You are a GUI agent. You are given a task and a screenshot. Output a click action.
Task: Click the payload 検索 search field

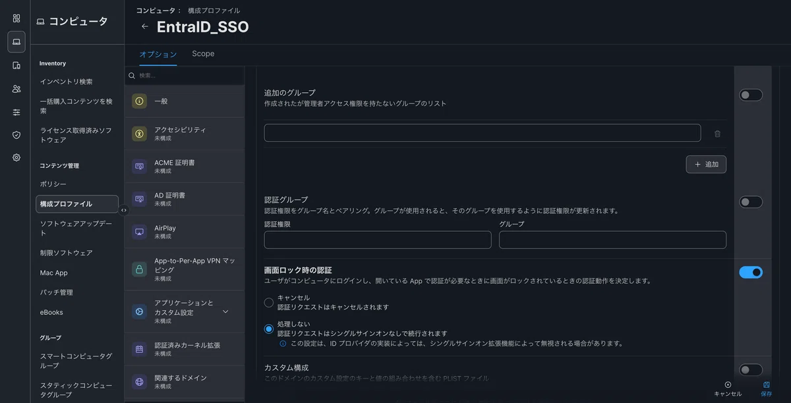[x=185, y=76]
